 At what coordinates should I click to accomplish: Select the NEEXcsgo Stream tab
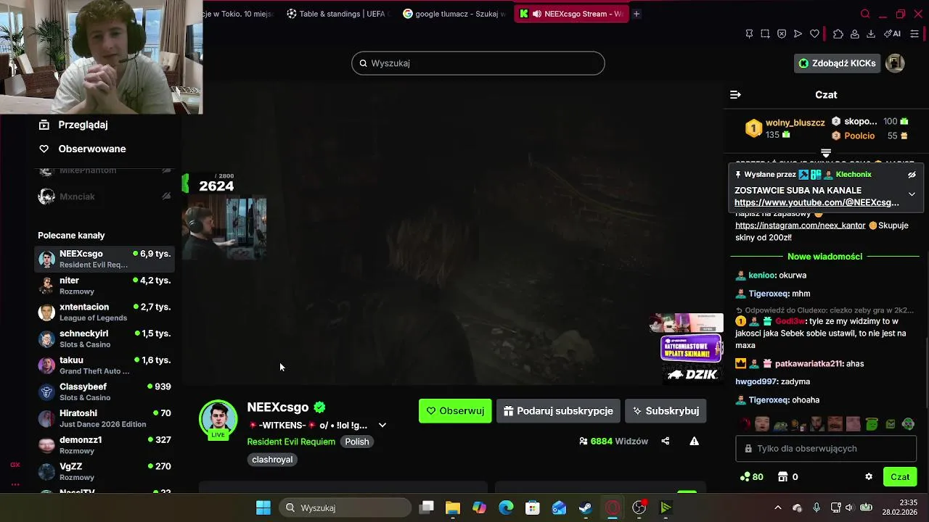pos(571,14)
